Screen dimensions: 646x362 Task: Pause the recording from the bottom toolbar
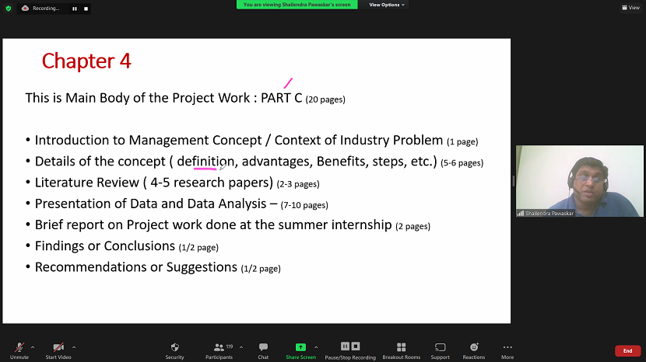coord(345,346)
